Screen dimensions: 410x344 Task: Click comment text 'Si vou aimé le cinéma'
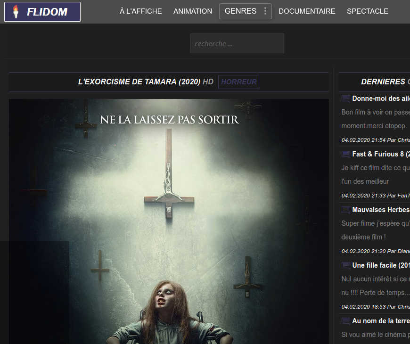[x=375, y=335]
